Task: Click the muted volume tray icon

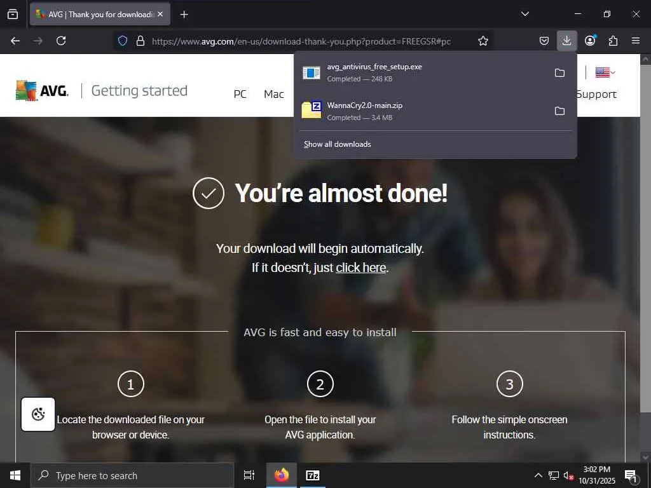Action: (x=568, y=475)
